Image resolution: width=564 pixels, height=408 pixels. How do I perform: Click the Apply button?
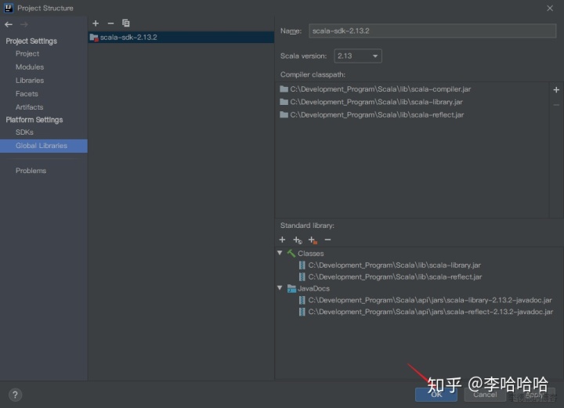click(534, 395)
